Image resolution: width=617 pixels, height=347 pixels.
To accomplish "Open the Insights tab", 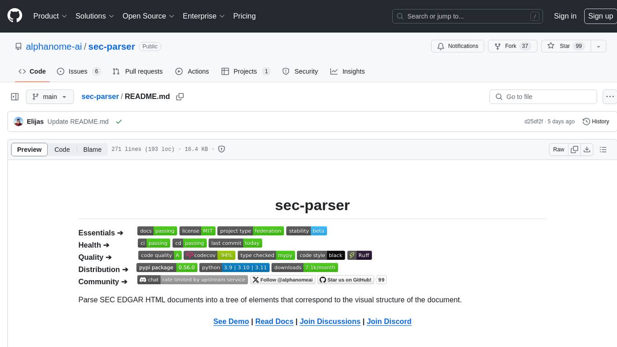I will coord(348,71).
